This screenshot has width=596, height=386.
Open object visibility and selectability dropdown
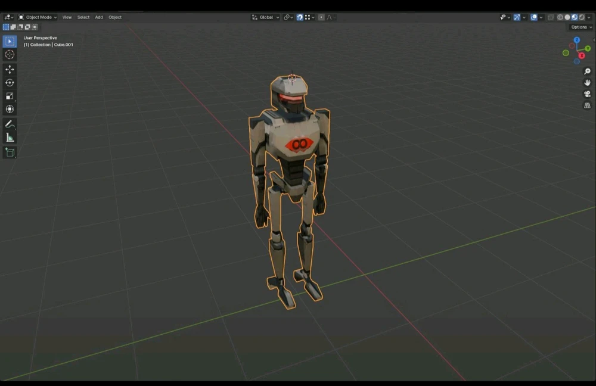pyautogui.click(x=505, y=17)
